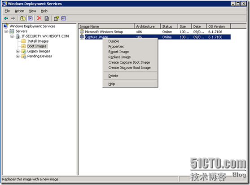Viewport: 250px width, 185px height.
Task: Sort by Architecture column header
Action: (148, 26)
